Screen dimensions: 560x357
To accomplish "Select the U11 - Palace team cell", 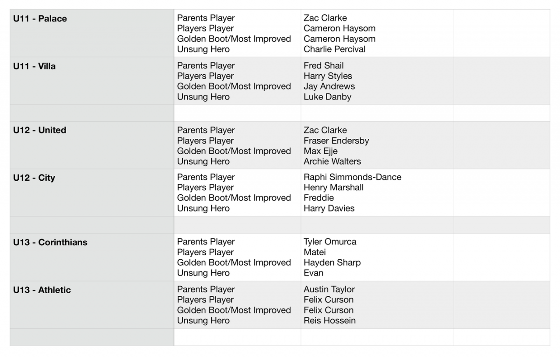I will coord(40,19).
